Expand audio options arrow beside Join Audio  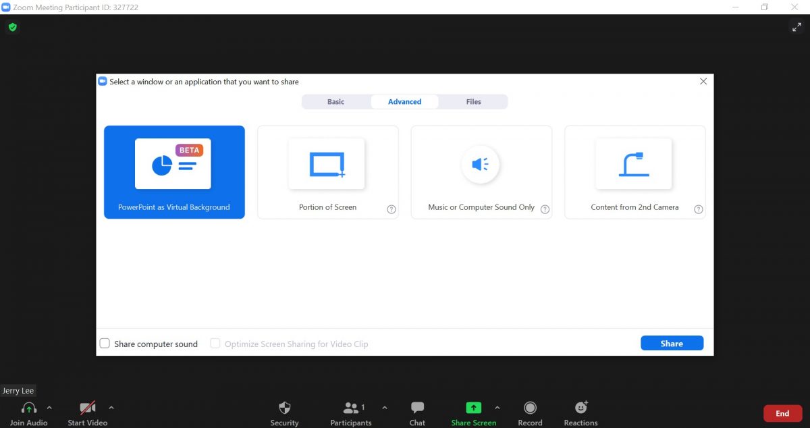pos(49,408)
